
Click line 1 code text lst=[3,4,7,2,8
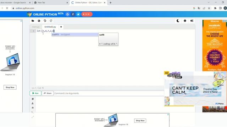(x=46, y=31)
